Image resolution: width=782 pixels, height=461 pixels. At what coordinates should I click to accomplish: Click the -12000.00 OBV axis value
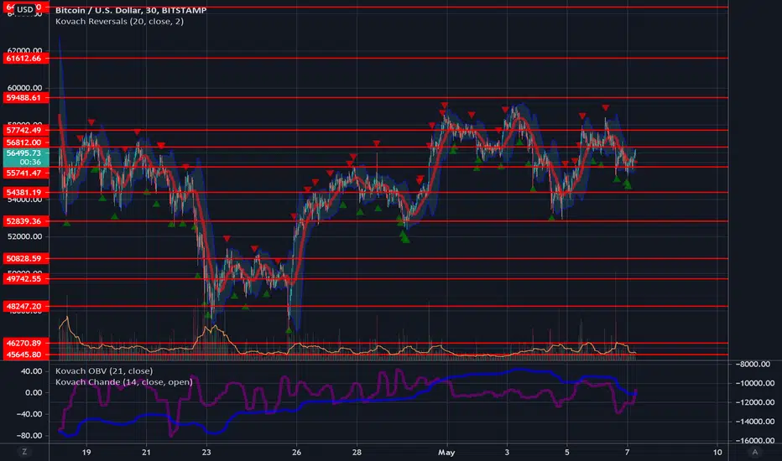click(755, 402)
